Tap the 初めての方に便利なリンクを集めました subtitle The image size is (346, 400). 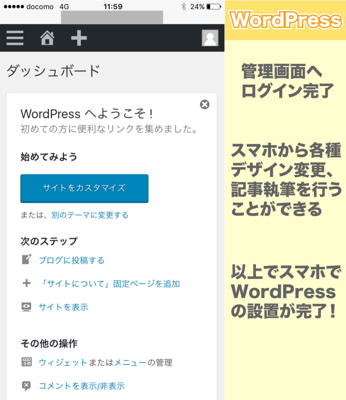109,129
